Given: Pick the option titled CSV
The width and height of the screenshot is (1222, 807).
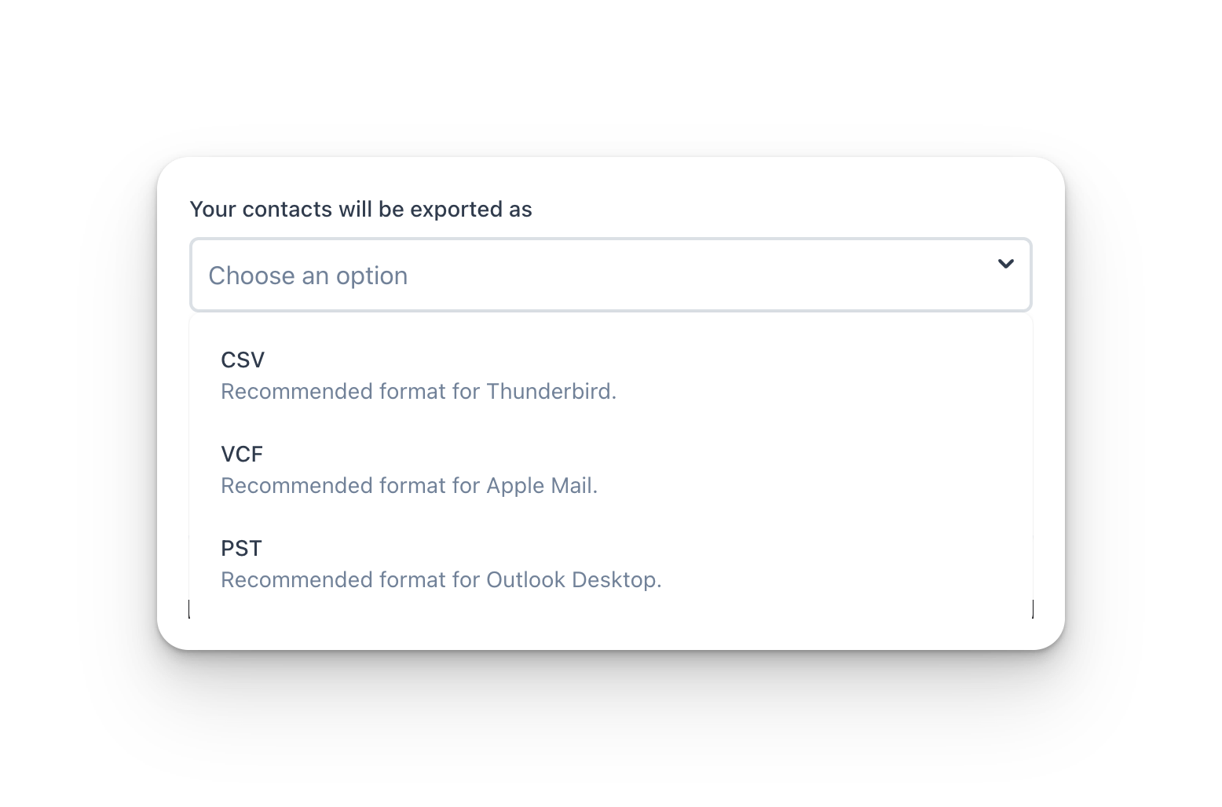Looking at the screenshot, I should tap(243, 360).
